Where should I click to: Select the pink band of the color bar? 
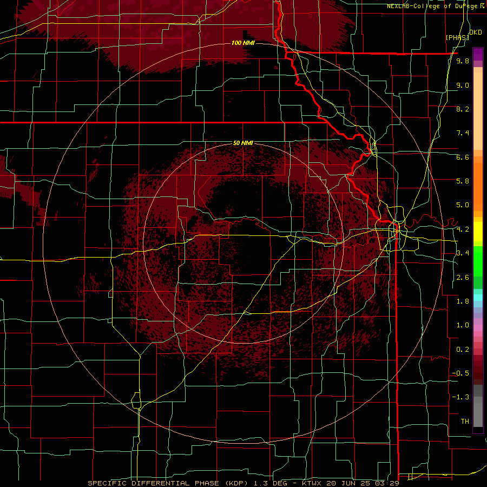(x=478, y=328)
